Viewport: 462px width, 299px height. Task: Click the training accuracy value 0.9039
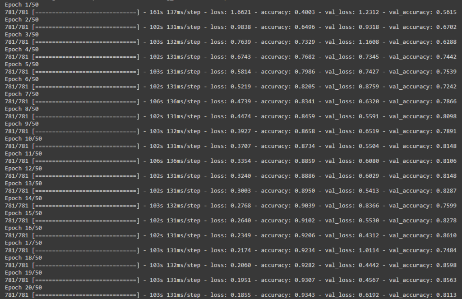point(305,206)
